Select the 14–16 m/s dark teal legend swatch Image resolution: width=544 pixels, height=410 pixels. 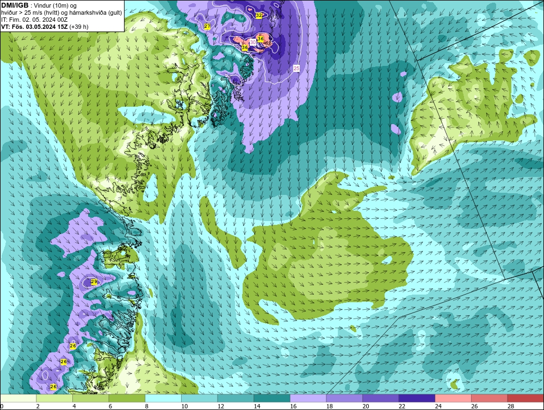[x=271, y=398]
